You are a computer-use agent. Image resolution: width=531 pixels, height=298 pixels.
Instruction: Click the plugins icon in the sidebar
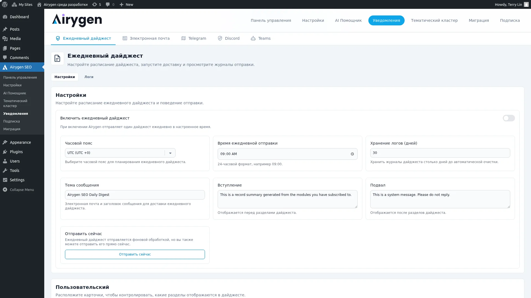pos(5,152)
